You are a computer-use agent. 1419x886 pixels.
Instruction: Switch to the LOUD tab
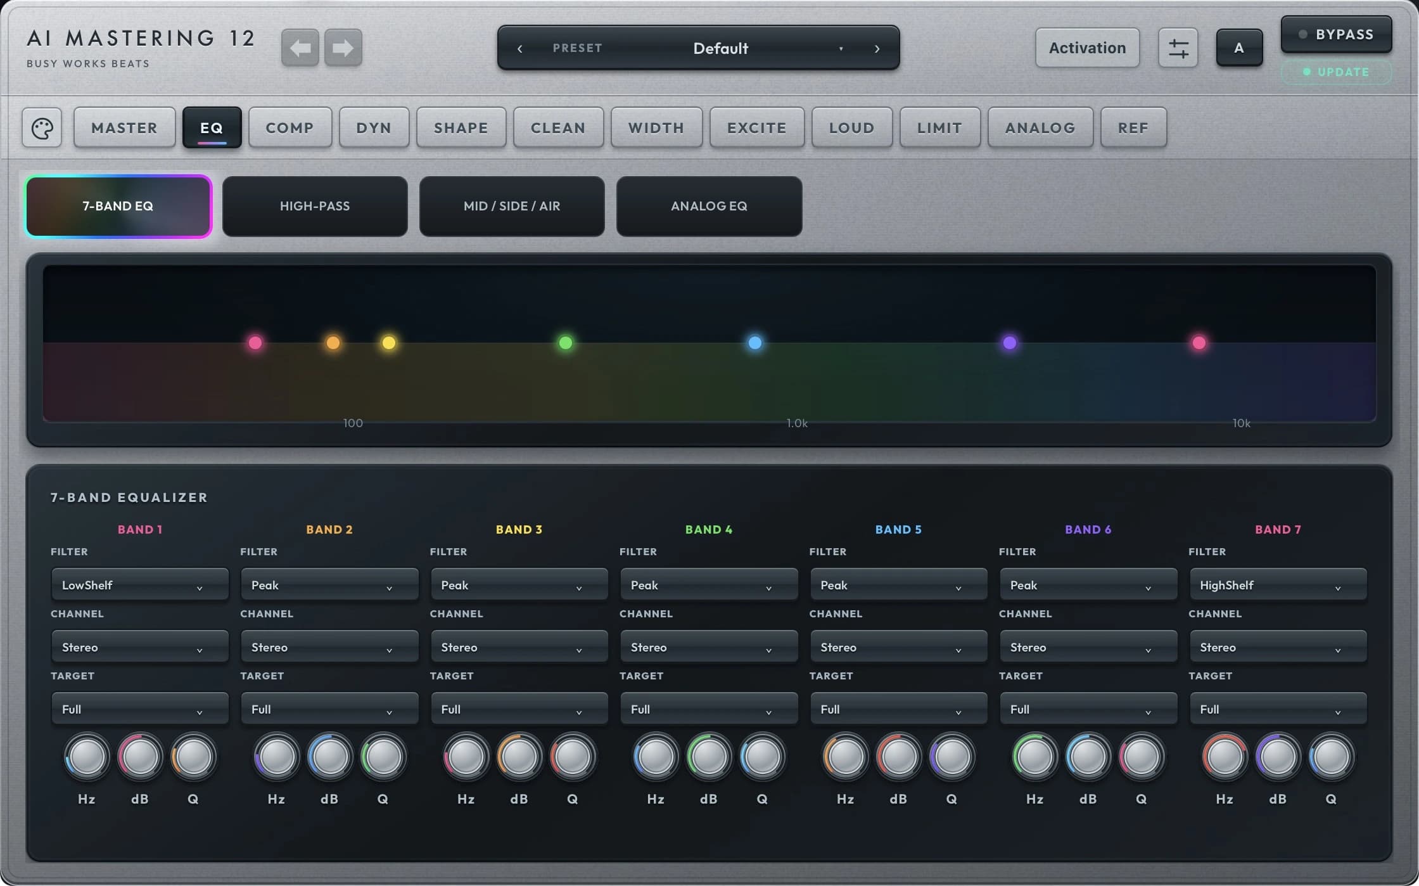click(852, 128)
